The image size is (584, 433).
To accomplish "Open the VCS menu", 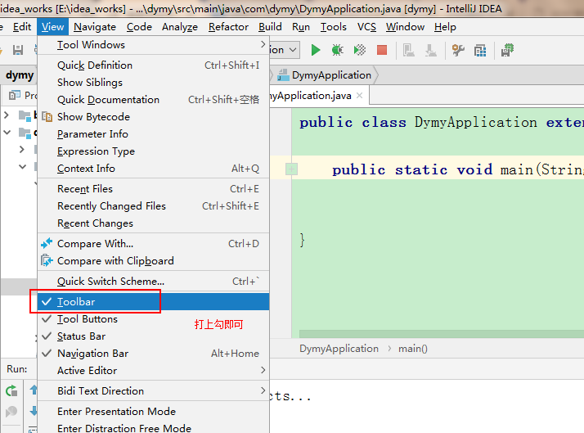I will click(x=366, y=27).
